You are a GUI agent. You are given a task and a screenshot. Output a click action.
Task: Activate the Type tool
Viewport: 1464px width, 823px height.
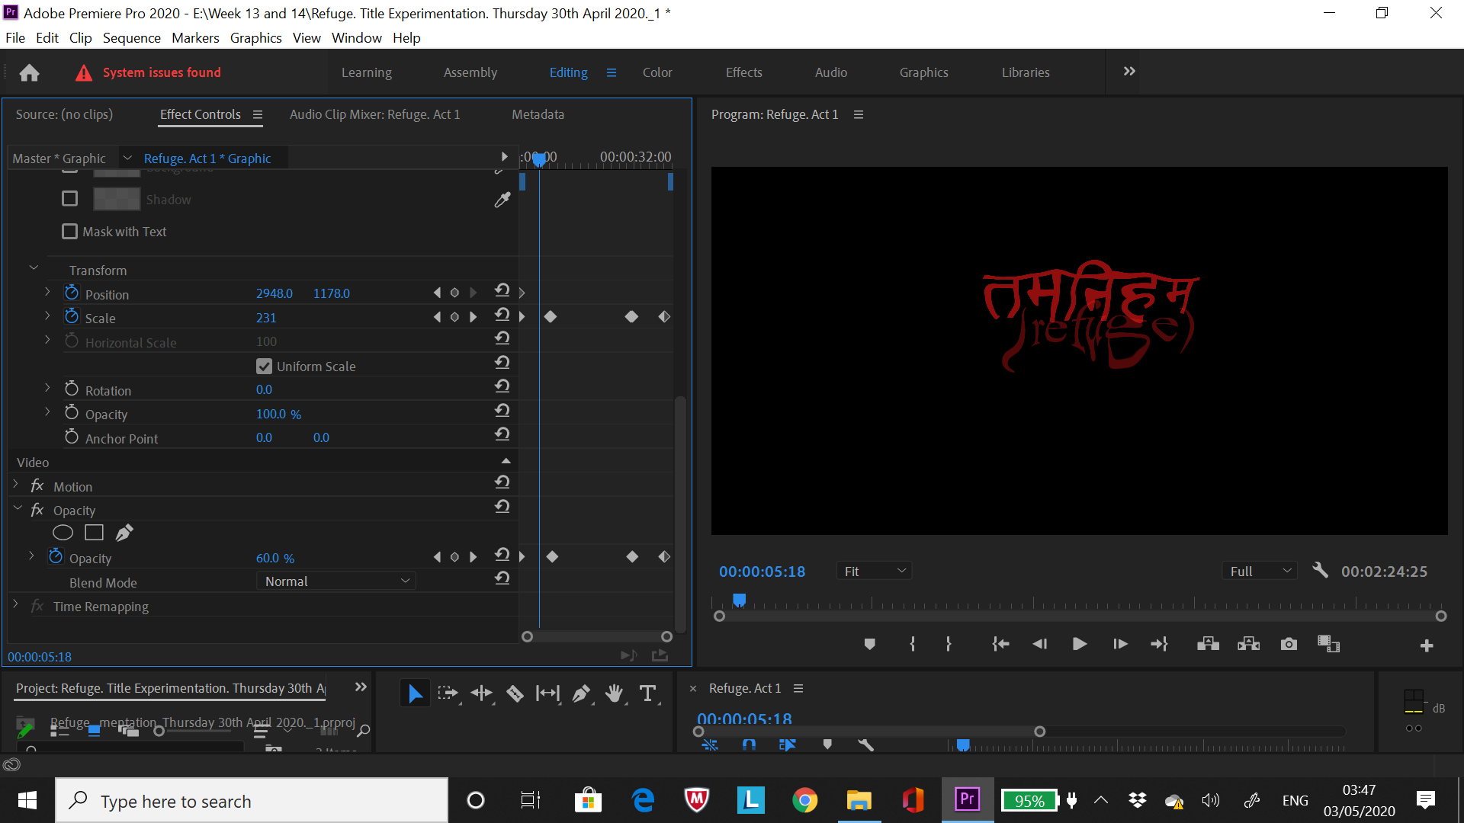tap(648, 693)
